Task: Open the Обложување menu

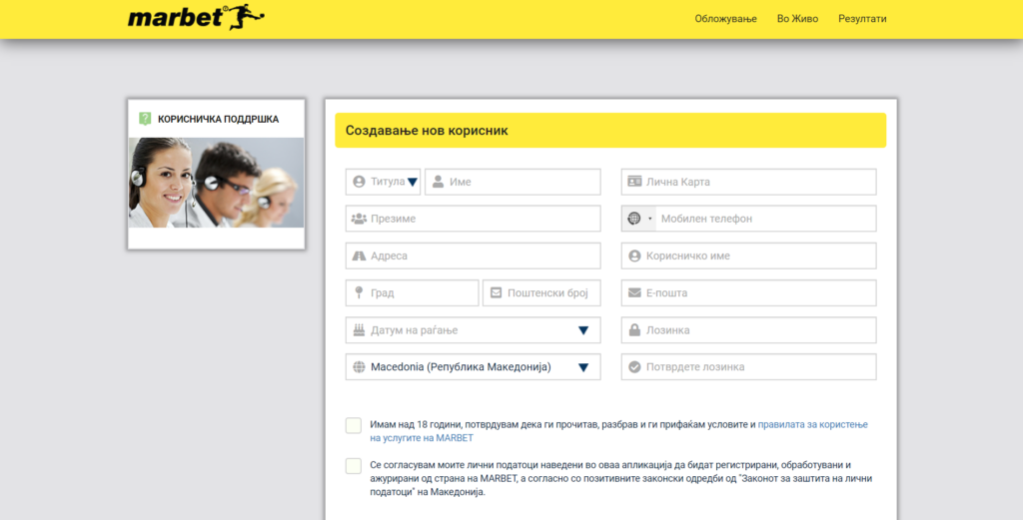Action: [x=725, y=18]
